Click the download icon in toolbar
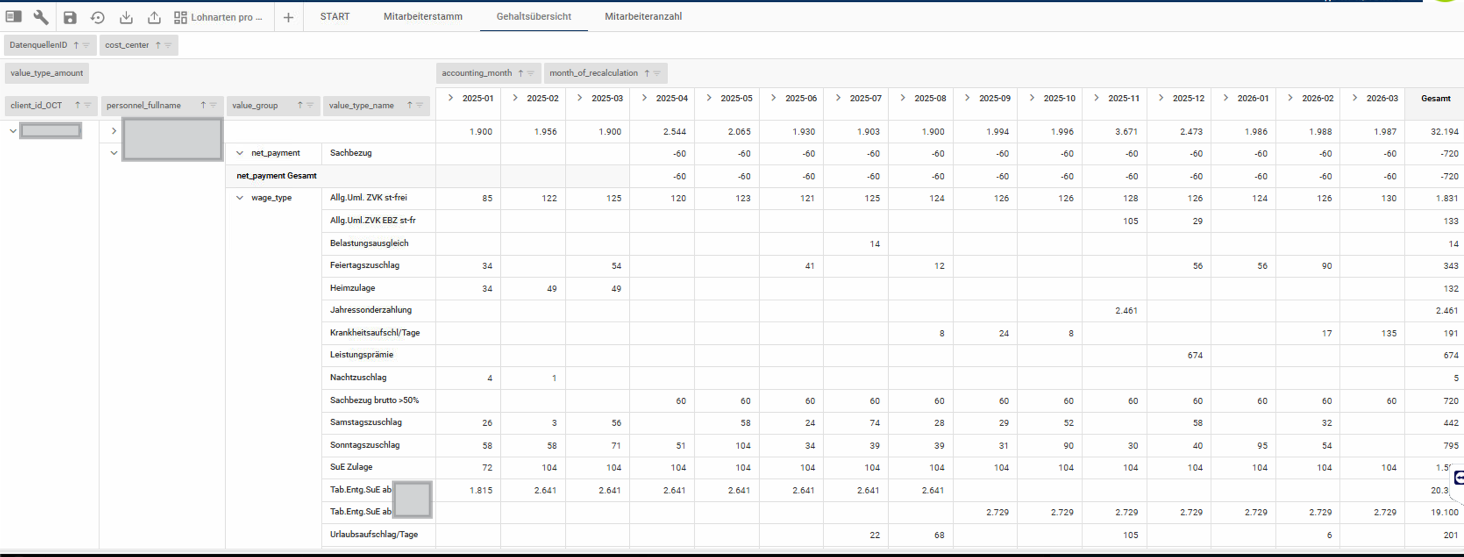Viewport: 1464px width, 557px height. pyautogui.click(x=126, y=18)
